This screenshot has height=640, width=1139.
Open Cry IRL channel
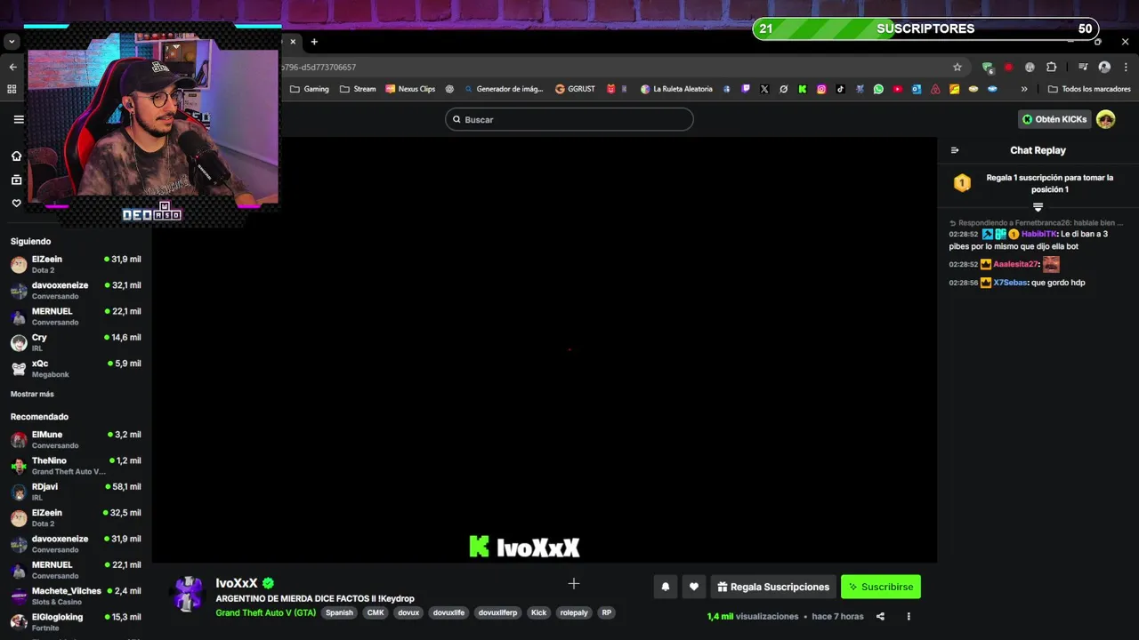[x=76, y=342]
